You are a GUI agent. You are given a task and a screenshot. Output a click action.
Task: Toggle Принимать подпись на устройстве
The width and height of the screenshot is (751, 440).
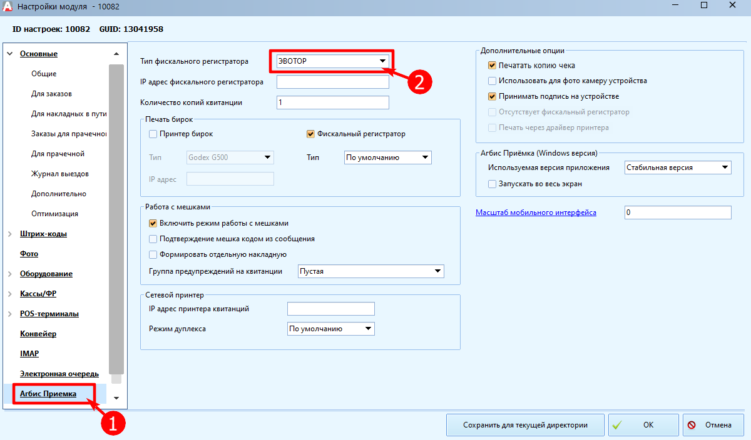493,96
